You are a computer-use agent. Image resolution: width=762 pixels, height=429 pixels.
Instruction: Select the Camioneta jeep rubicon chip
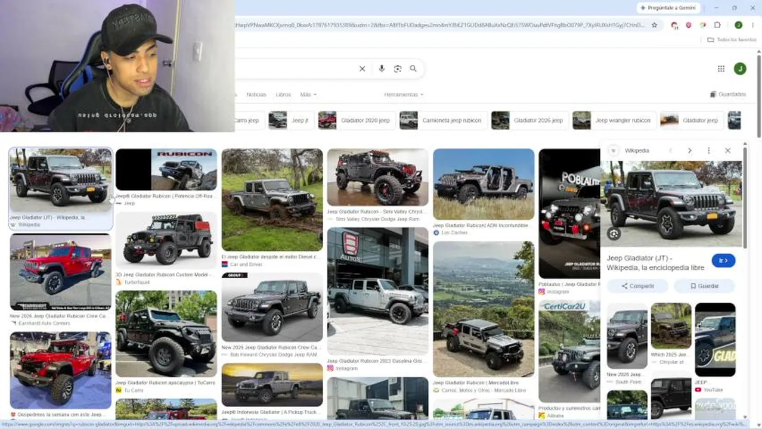point(442,120)
